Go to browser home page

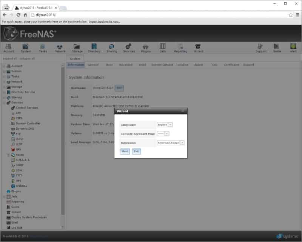(25, 15)
